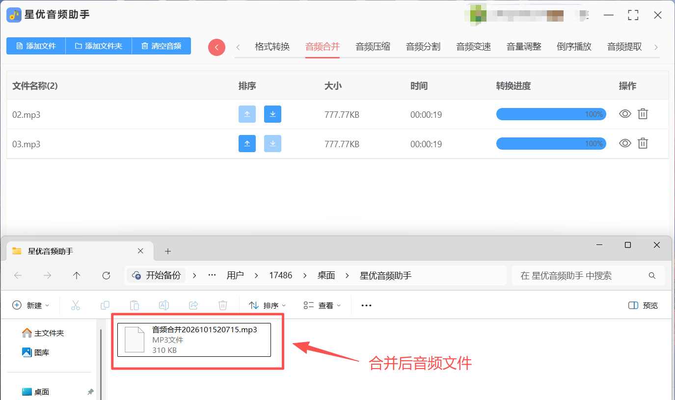Open the 音频提取 tab
675x400 pixels.
[624, 47]
